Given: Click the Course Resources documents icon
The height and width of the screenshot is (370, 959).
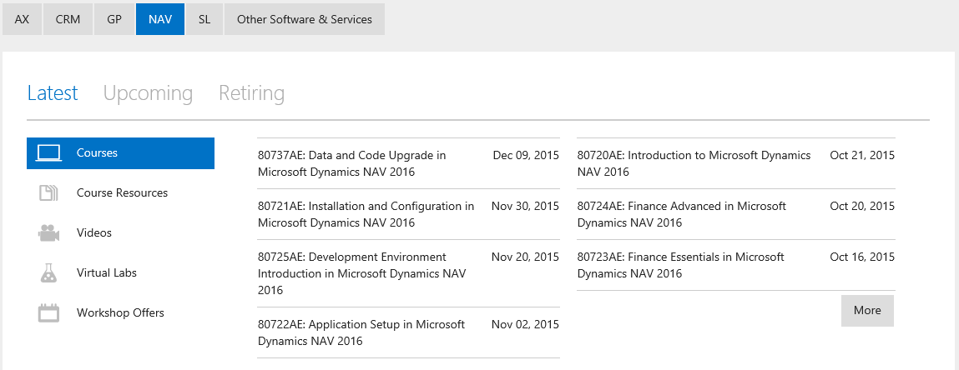Looking at the screenshot, I should coord(49,193).
